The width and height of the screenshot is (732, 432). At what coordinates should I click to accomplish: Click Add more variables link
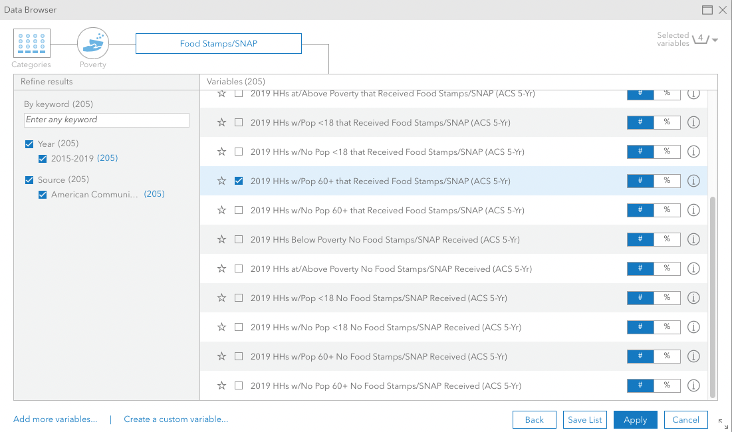click(55, 419)
